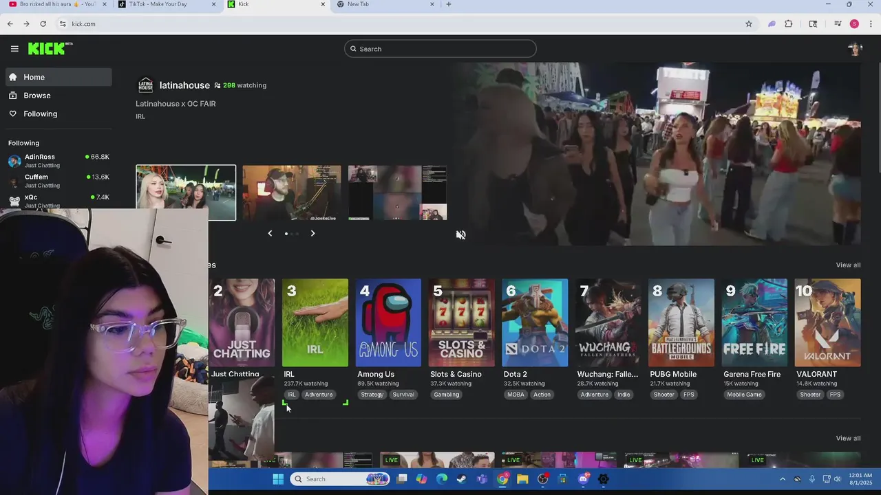
Task: Open Dota 2 category card
Action: [535, 322]
